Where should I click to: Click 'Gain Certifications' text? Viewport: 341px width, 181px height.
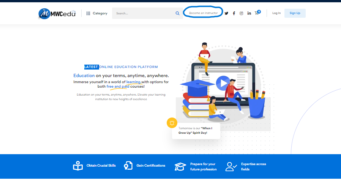coord(151,166)
